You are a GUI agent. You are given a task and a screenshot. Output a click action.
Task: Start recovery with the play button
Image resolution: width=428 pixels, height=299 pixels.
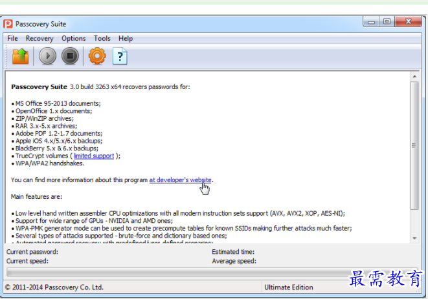(47, 56)
